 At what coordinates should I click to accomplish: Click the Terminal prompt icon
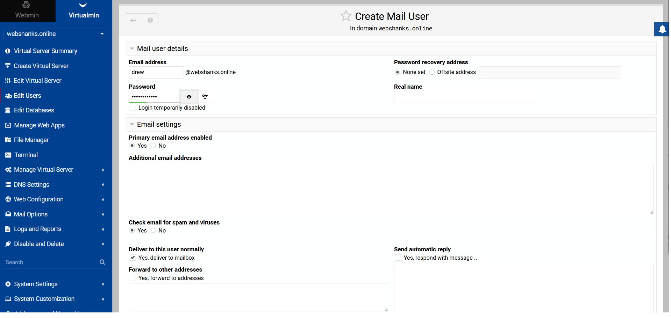click(x=8, y=155)
